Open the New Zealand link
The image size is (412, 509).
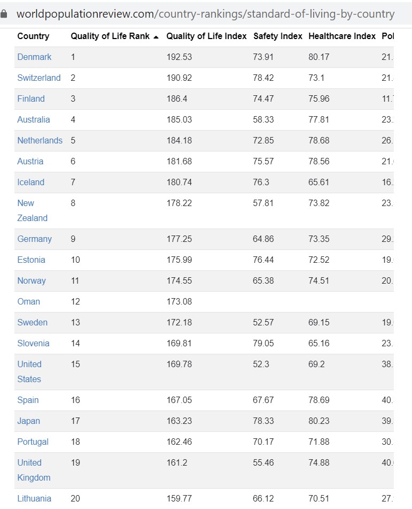tap(32, 210)
